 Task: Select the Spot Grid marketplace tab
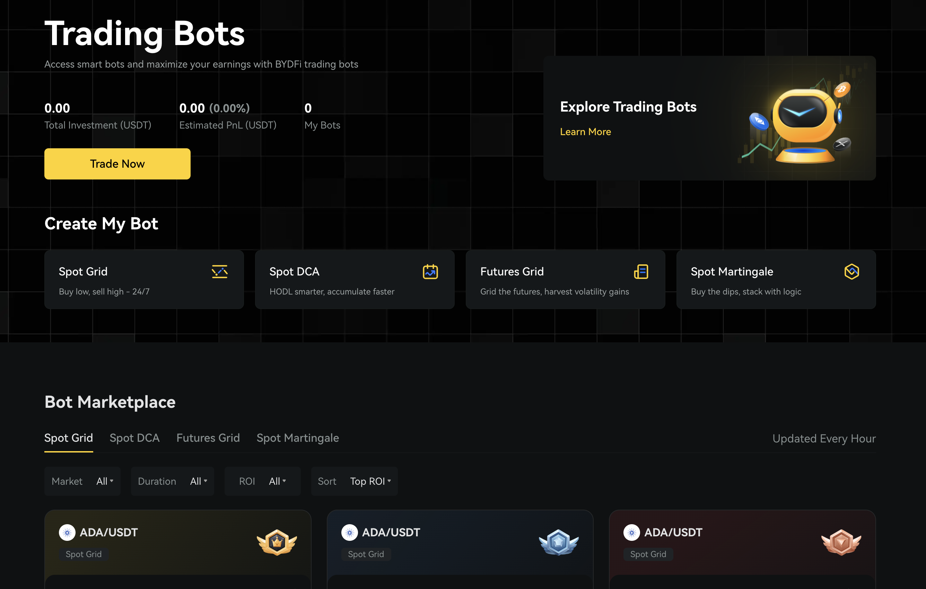coord(69,438)
